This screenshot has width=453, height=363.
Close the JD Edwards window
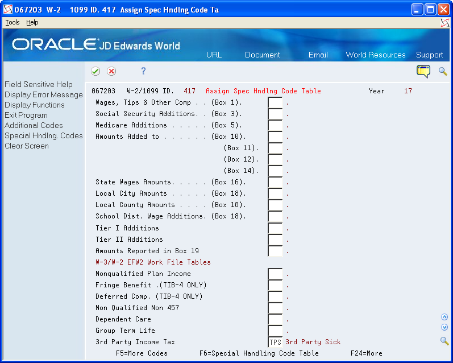pos(443,10)
